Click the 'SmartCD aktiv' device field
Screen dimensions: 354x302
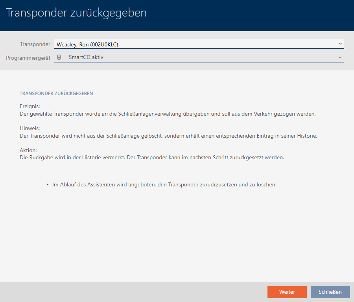(x=197, y=57)
